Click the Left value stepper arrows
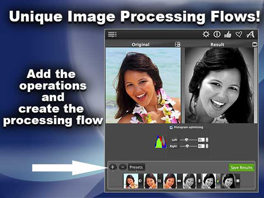Screen dimensions: 264x198 coord(207,140)
